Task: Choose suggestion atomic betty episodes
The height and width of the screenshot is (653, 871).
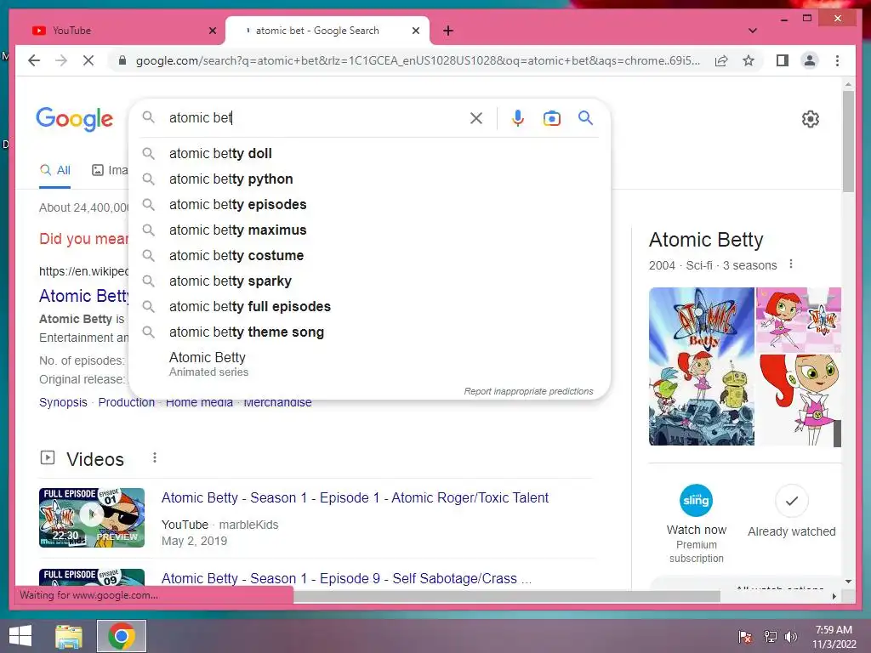Action: coord(369,204)
